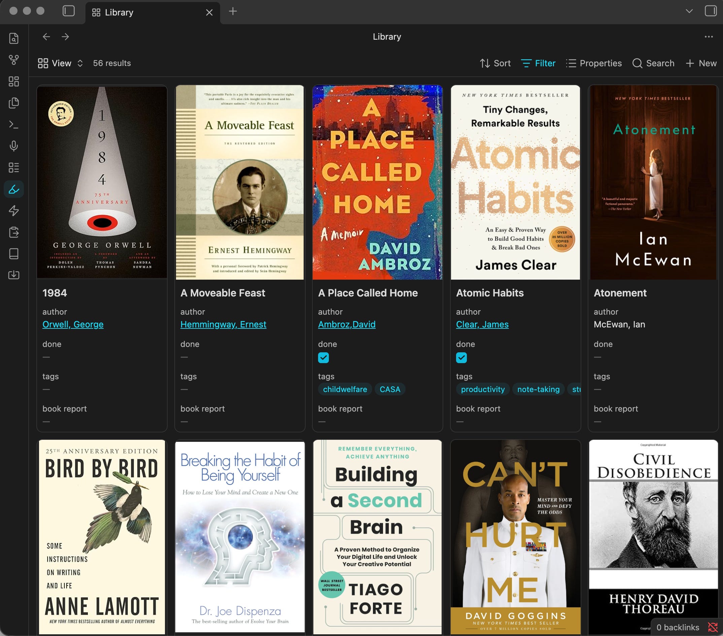This screenshot has width=723, height=636.
Task: Open the Properties panel
Action: (593, 63)
